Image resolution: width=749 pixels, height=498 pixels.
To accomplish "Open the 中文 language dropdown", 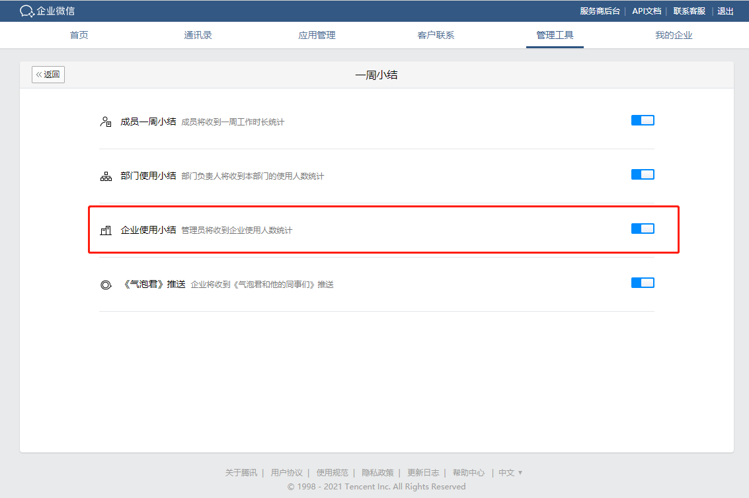I will [x=510, y=473].
